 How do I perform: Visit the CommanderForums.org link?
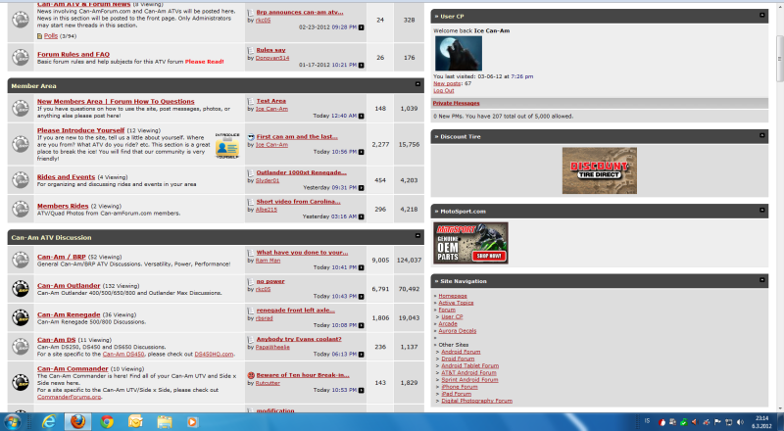click(x=69, y=397)
